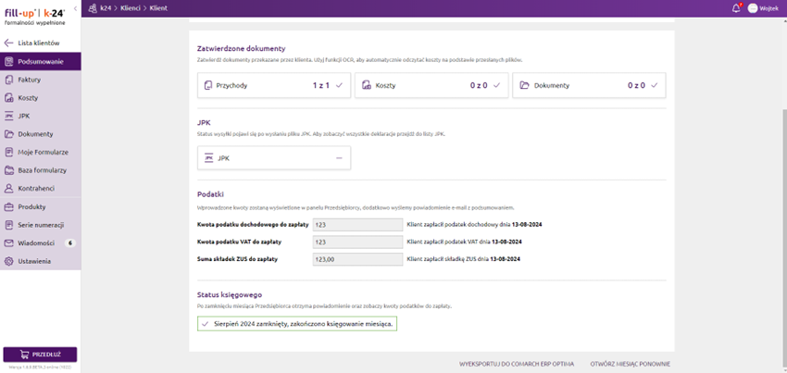Click the Serie numeracji icon
This screenshot has width=787, height=373.
pyautogui.click(x=8, y=225)
